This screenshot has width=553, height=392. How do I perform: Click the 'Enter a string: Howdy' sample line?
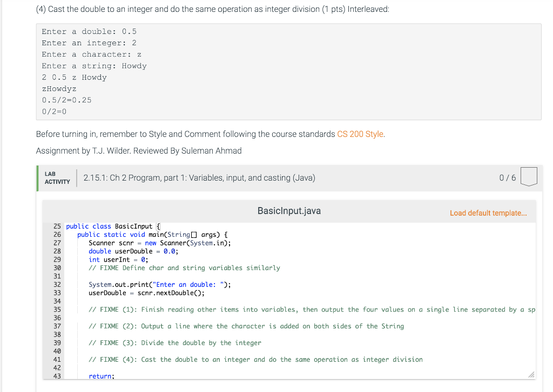click(94, 66)
